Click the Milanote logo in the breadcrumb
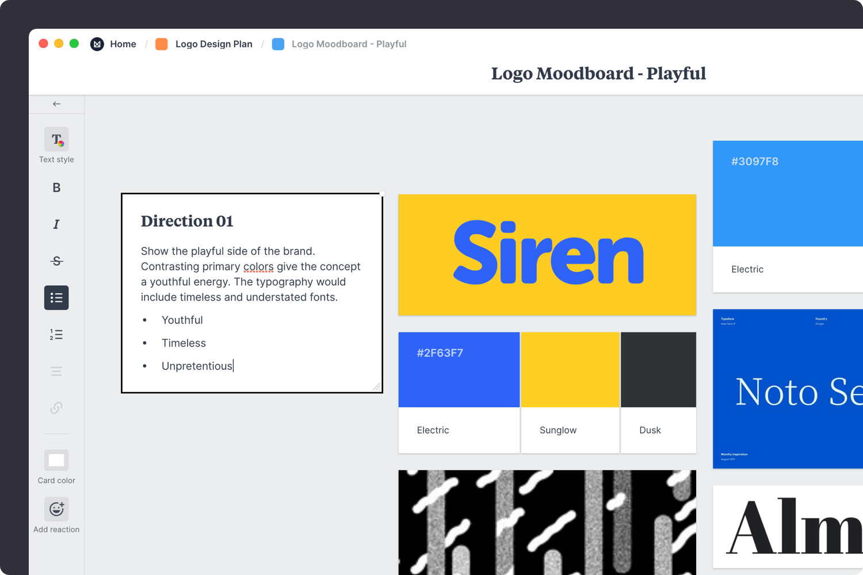The width and height of the screenshot is (863, 575). tap(97, 44)
